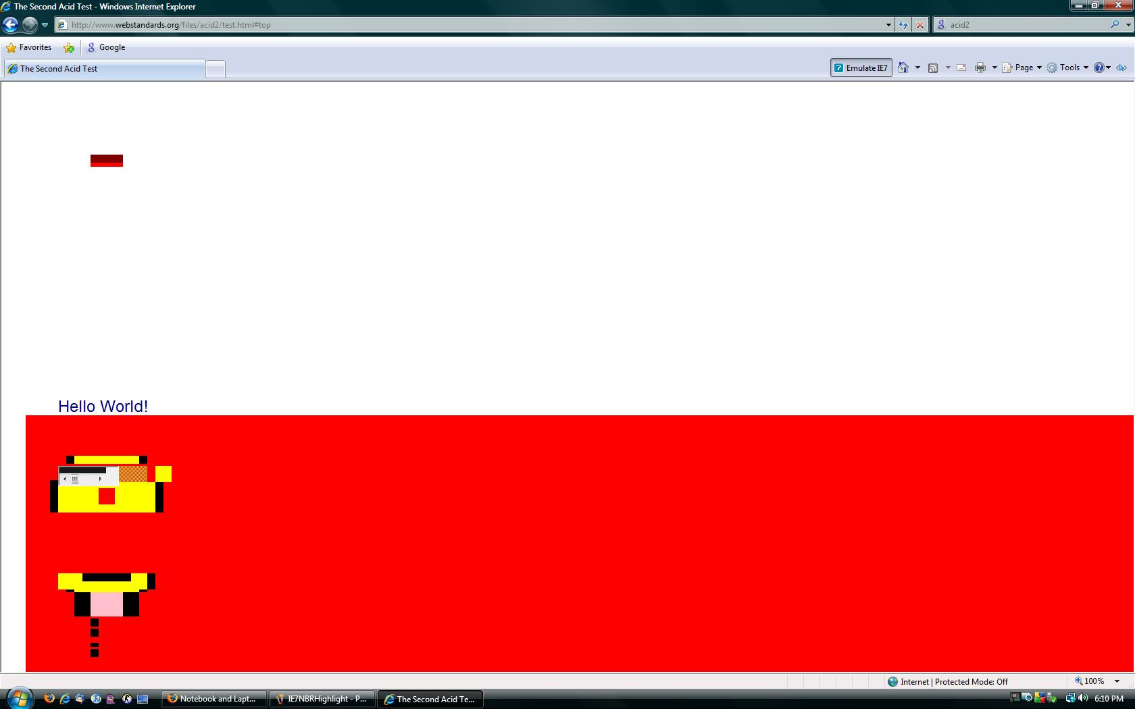This screenshot has width=1135, height=709.
Task: Open a new blank tab
Action: [215, 70]
